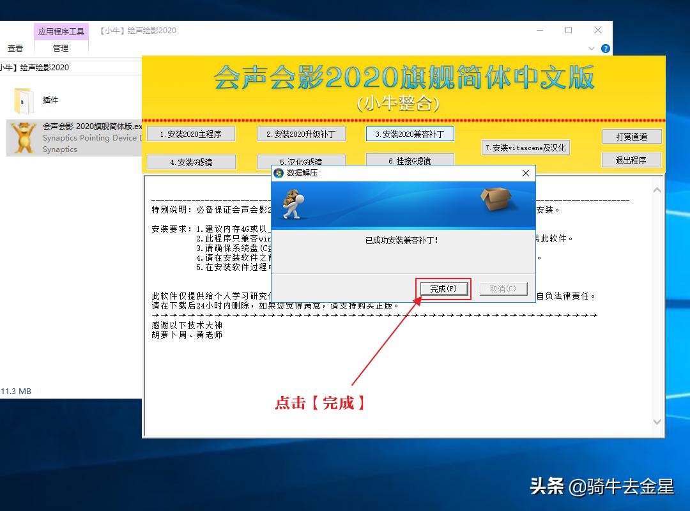690x511 pixels.
Task: Close the 数据解压 dialog
Action: 526,172
